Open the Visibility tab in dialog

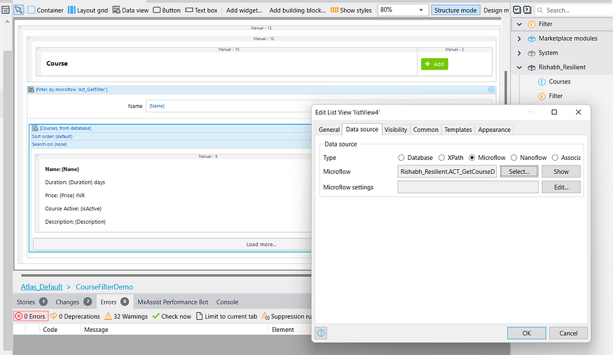coord(396,130)
